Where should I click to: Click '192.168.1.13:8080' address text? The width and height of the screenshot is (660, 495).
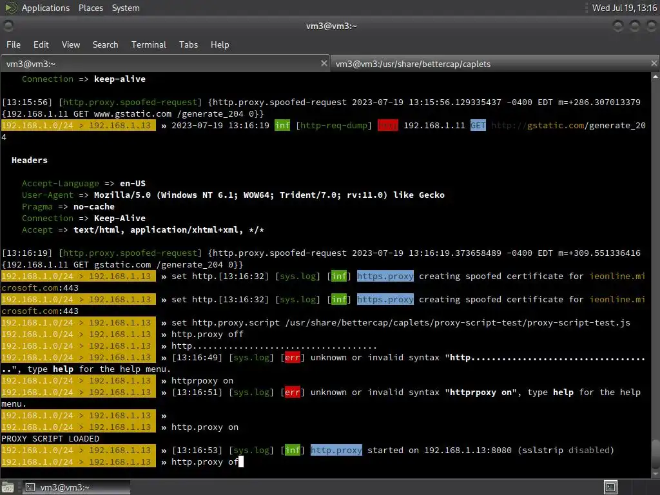(468, 450)
